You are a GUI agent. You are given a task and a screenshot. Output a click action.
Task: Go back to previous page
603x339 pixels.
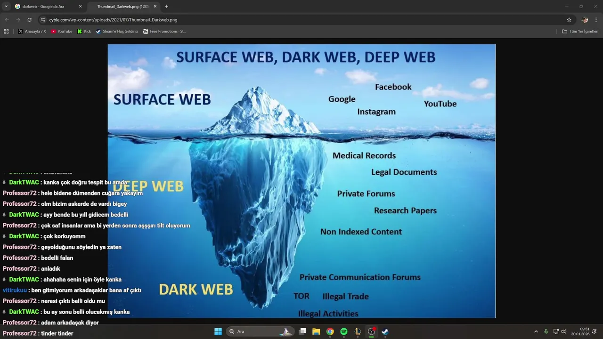pyautogui.click(x=7, y=20)
